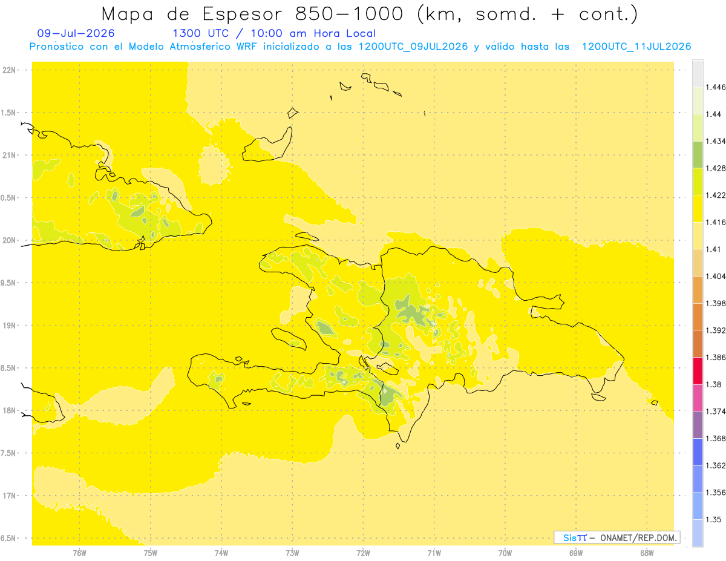This screenshot has height=561, width=726.
Task: Click the '68W' longitude label
Action: (647, 553)
